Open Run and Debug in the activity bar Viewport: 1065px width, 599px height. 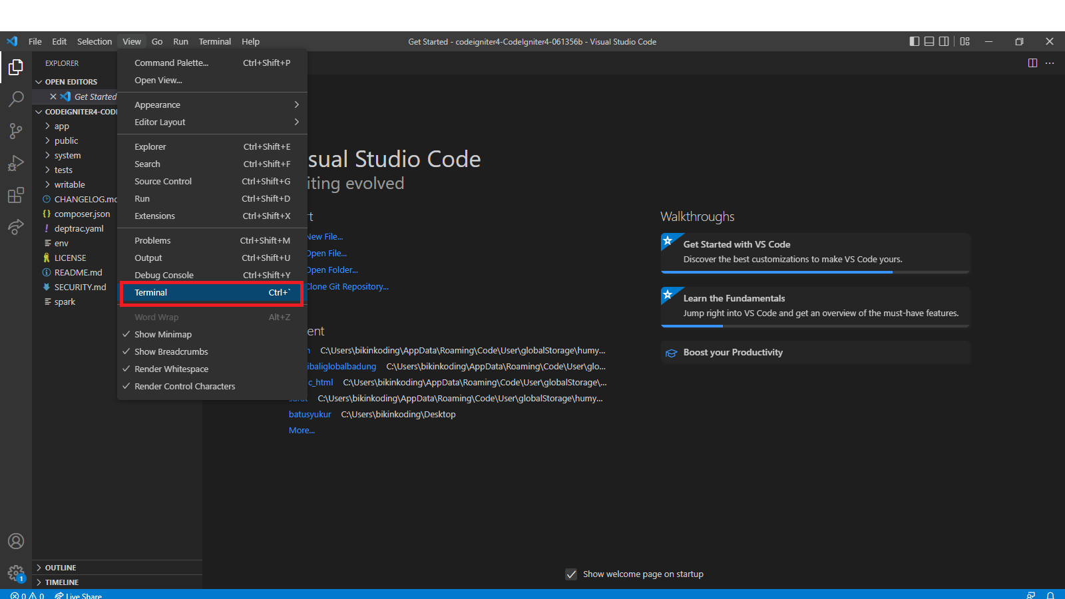click(16, 163)
